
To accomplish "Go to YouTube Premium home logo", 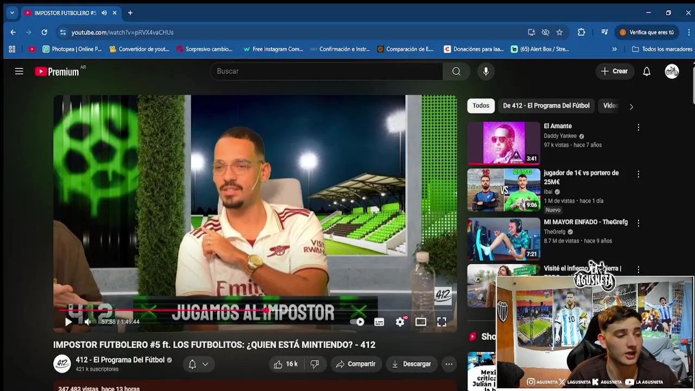I will click(x=57, y=71).
